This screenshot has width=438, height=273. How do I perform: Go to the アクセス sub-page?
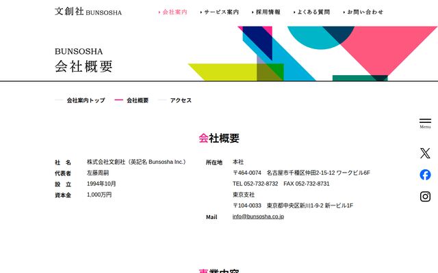click(x=181, y=100)
